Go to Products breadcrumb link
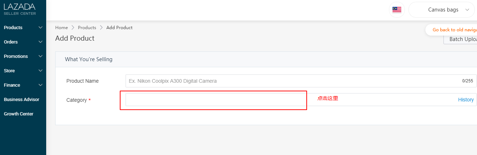477x155 pixels. pos(87,27)
